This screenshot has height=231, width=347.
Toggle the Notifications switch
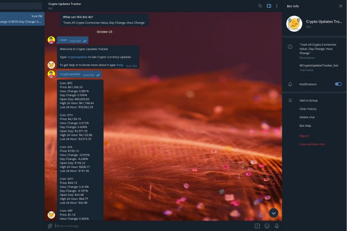[338, 84]
